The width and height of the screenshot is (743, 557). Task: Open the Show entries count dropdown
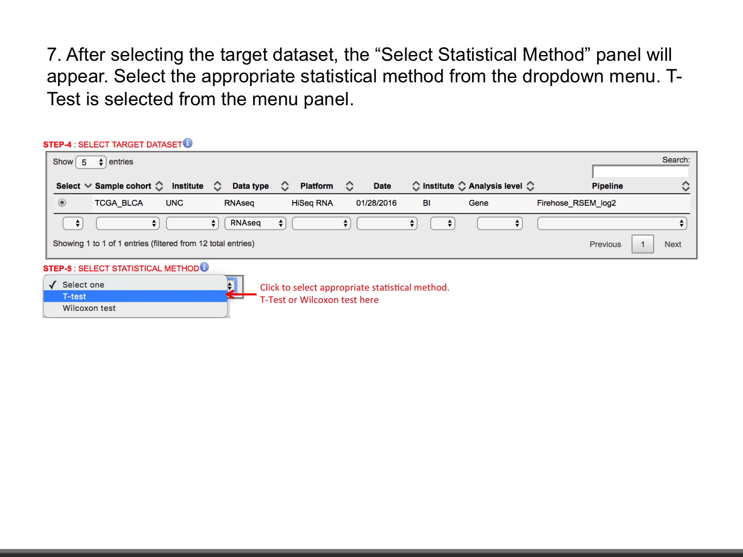pos(91,162)
